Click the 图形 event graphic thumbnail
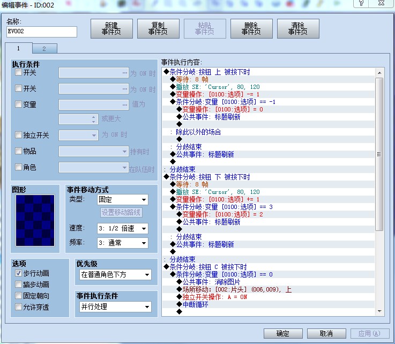Screen dimensions: 395x344 pos(35,220)
